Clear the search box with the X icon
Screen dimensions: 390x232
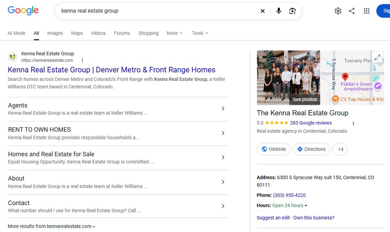click(262, 11)
